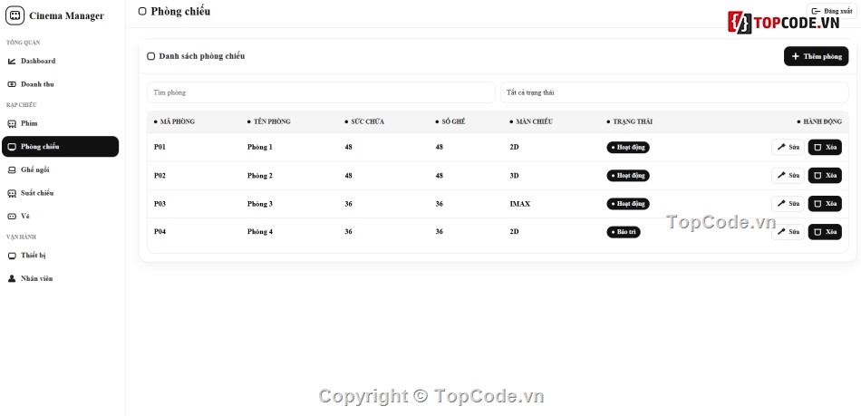Click the TRẠNG THÁI column header

coord(629,121)
